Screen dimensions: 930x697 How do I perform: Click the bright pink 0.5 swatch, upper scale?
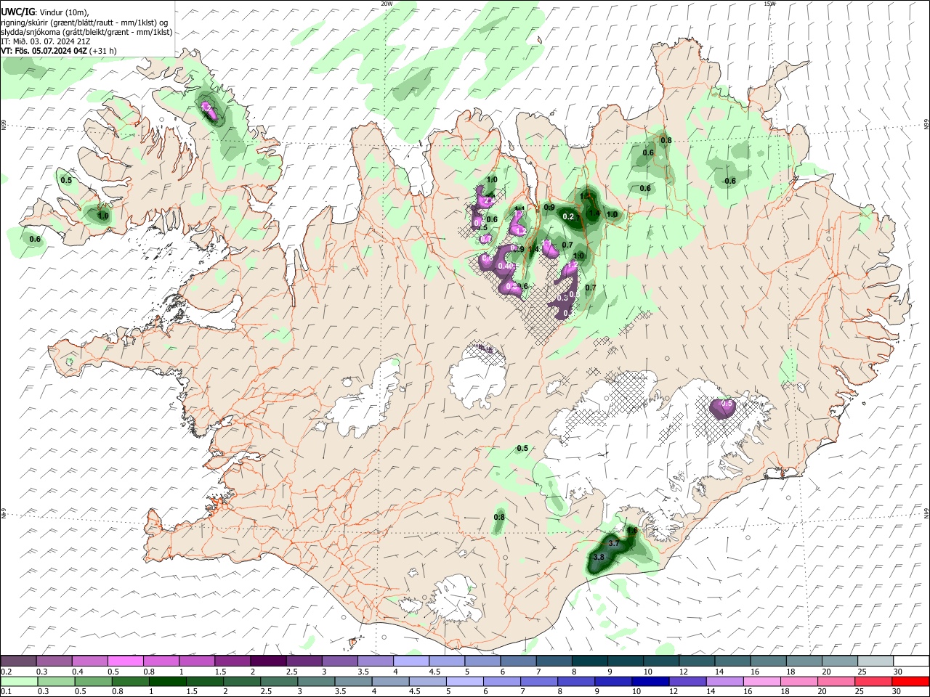[125, 661]
